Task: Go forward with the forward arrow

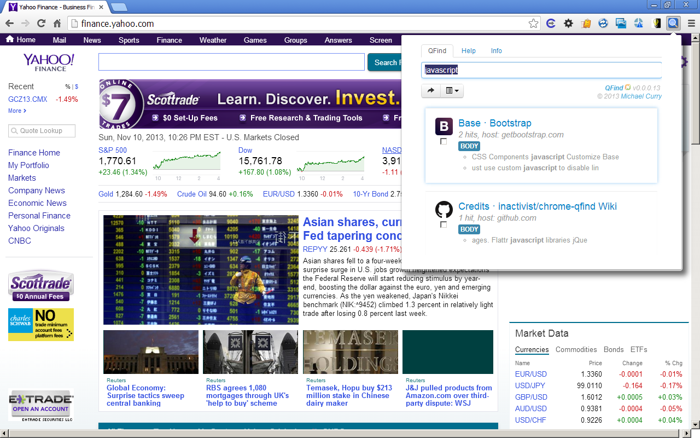Action: [x=25, y=24]
